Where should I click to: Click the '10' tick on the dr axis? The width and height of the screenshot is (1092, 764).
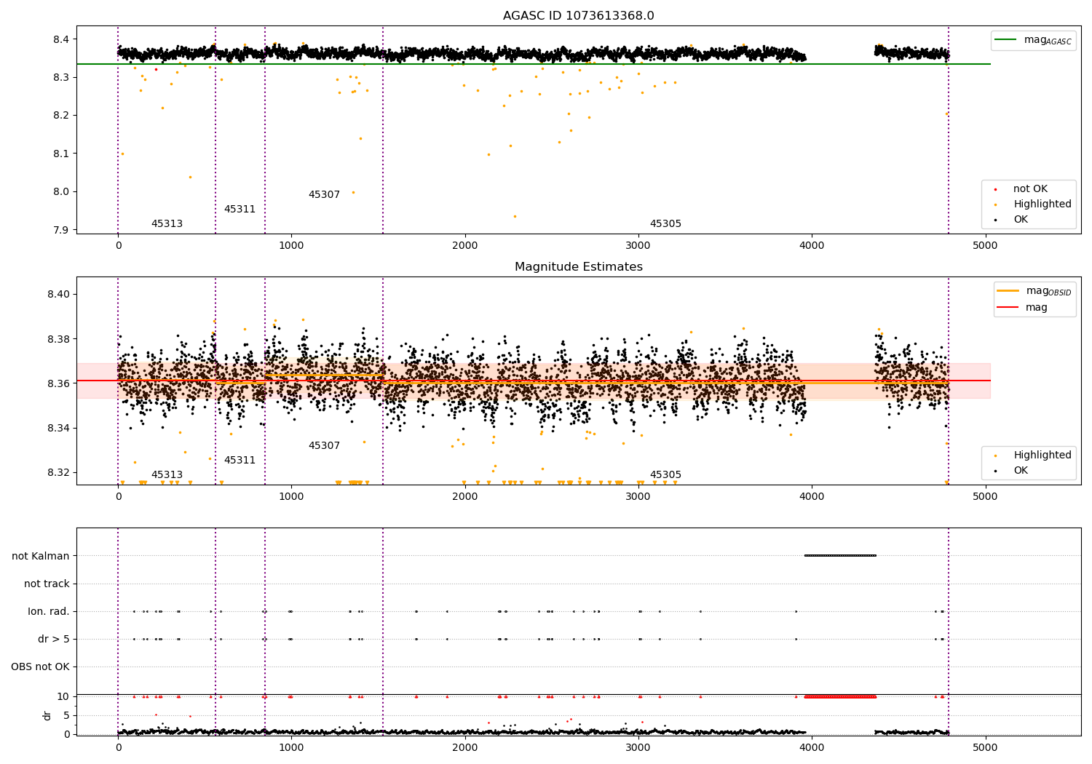pyautogui.click(x=63, y=696)
